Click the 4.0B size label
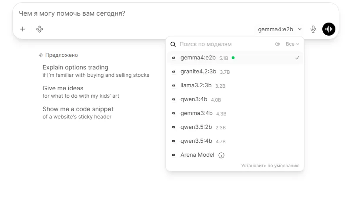Screen dimensions: 348x204 tap(216, 100)
